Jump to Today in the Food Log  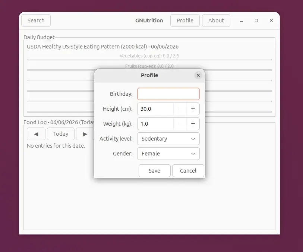(61, 134)
